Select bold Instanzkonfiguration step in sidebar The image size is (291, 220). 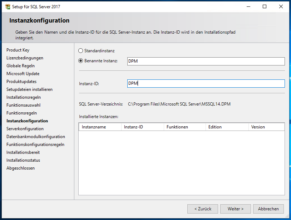pos(27,121)
